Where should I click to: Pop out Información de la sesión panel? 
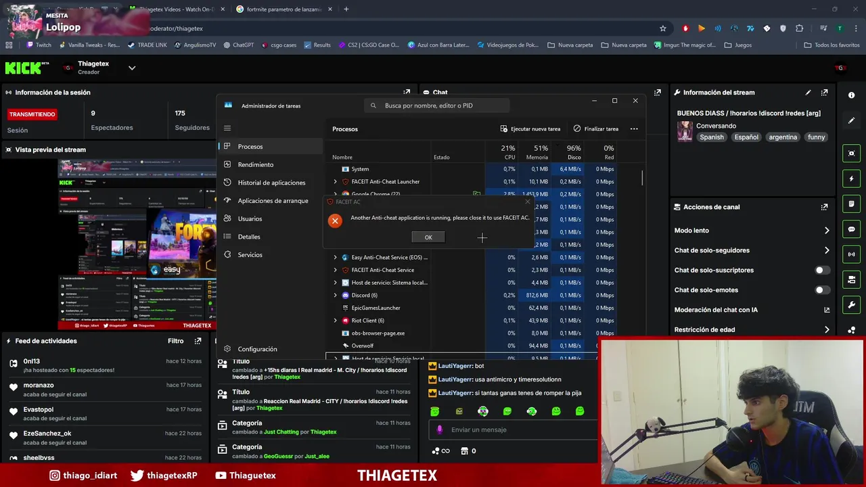coord(407,93)
